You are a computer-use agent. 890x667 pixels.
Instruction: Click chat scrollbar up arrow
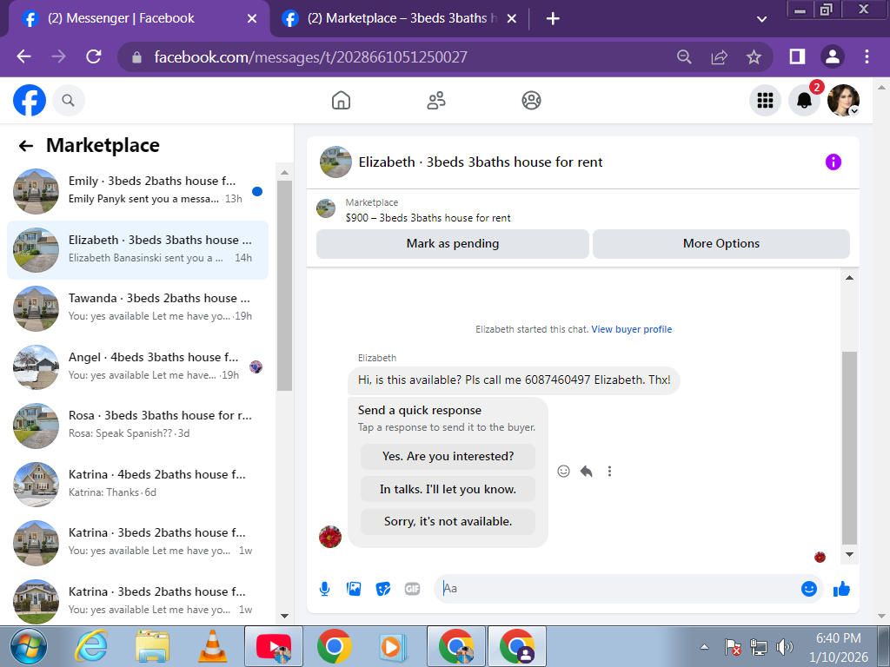(849, 277)
